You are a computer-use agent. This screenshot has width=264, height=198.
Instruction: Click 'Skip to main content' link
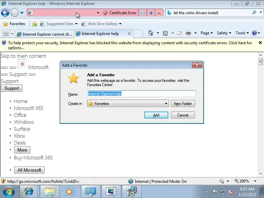click(x=23, y=56)
